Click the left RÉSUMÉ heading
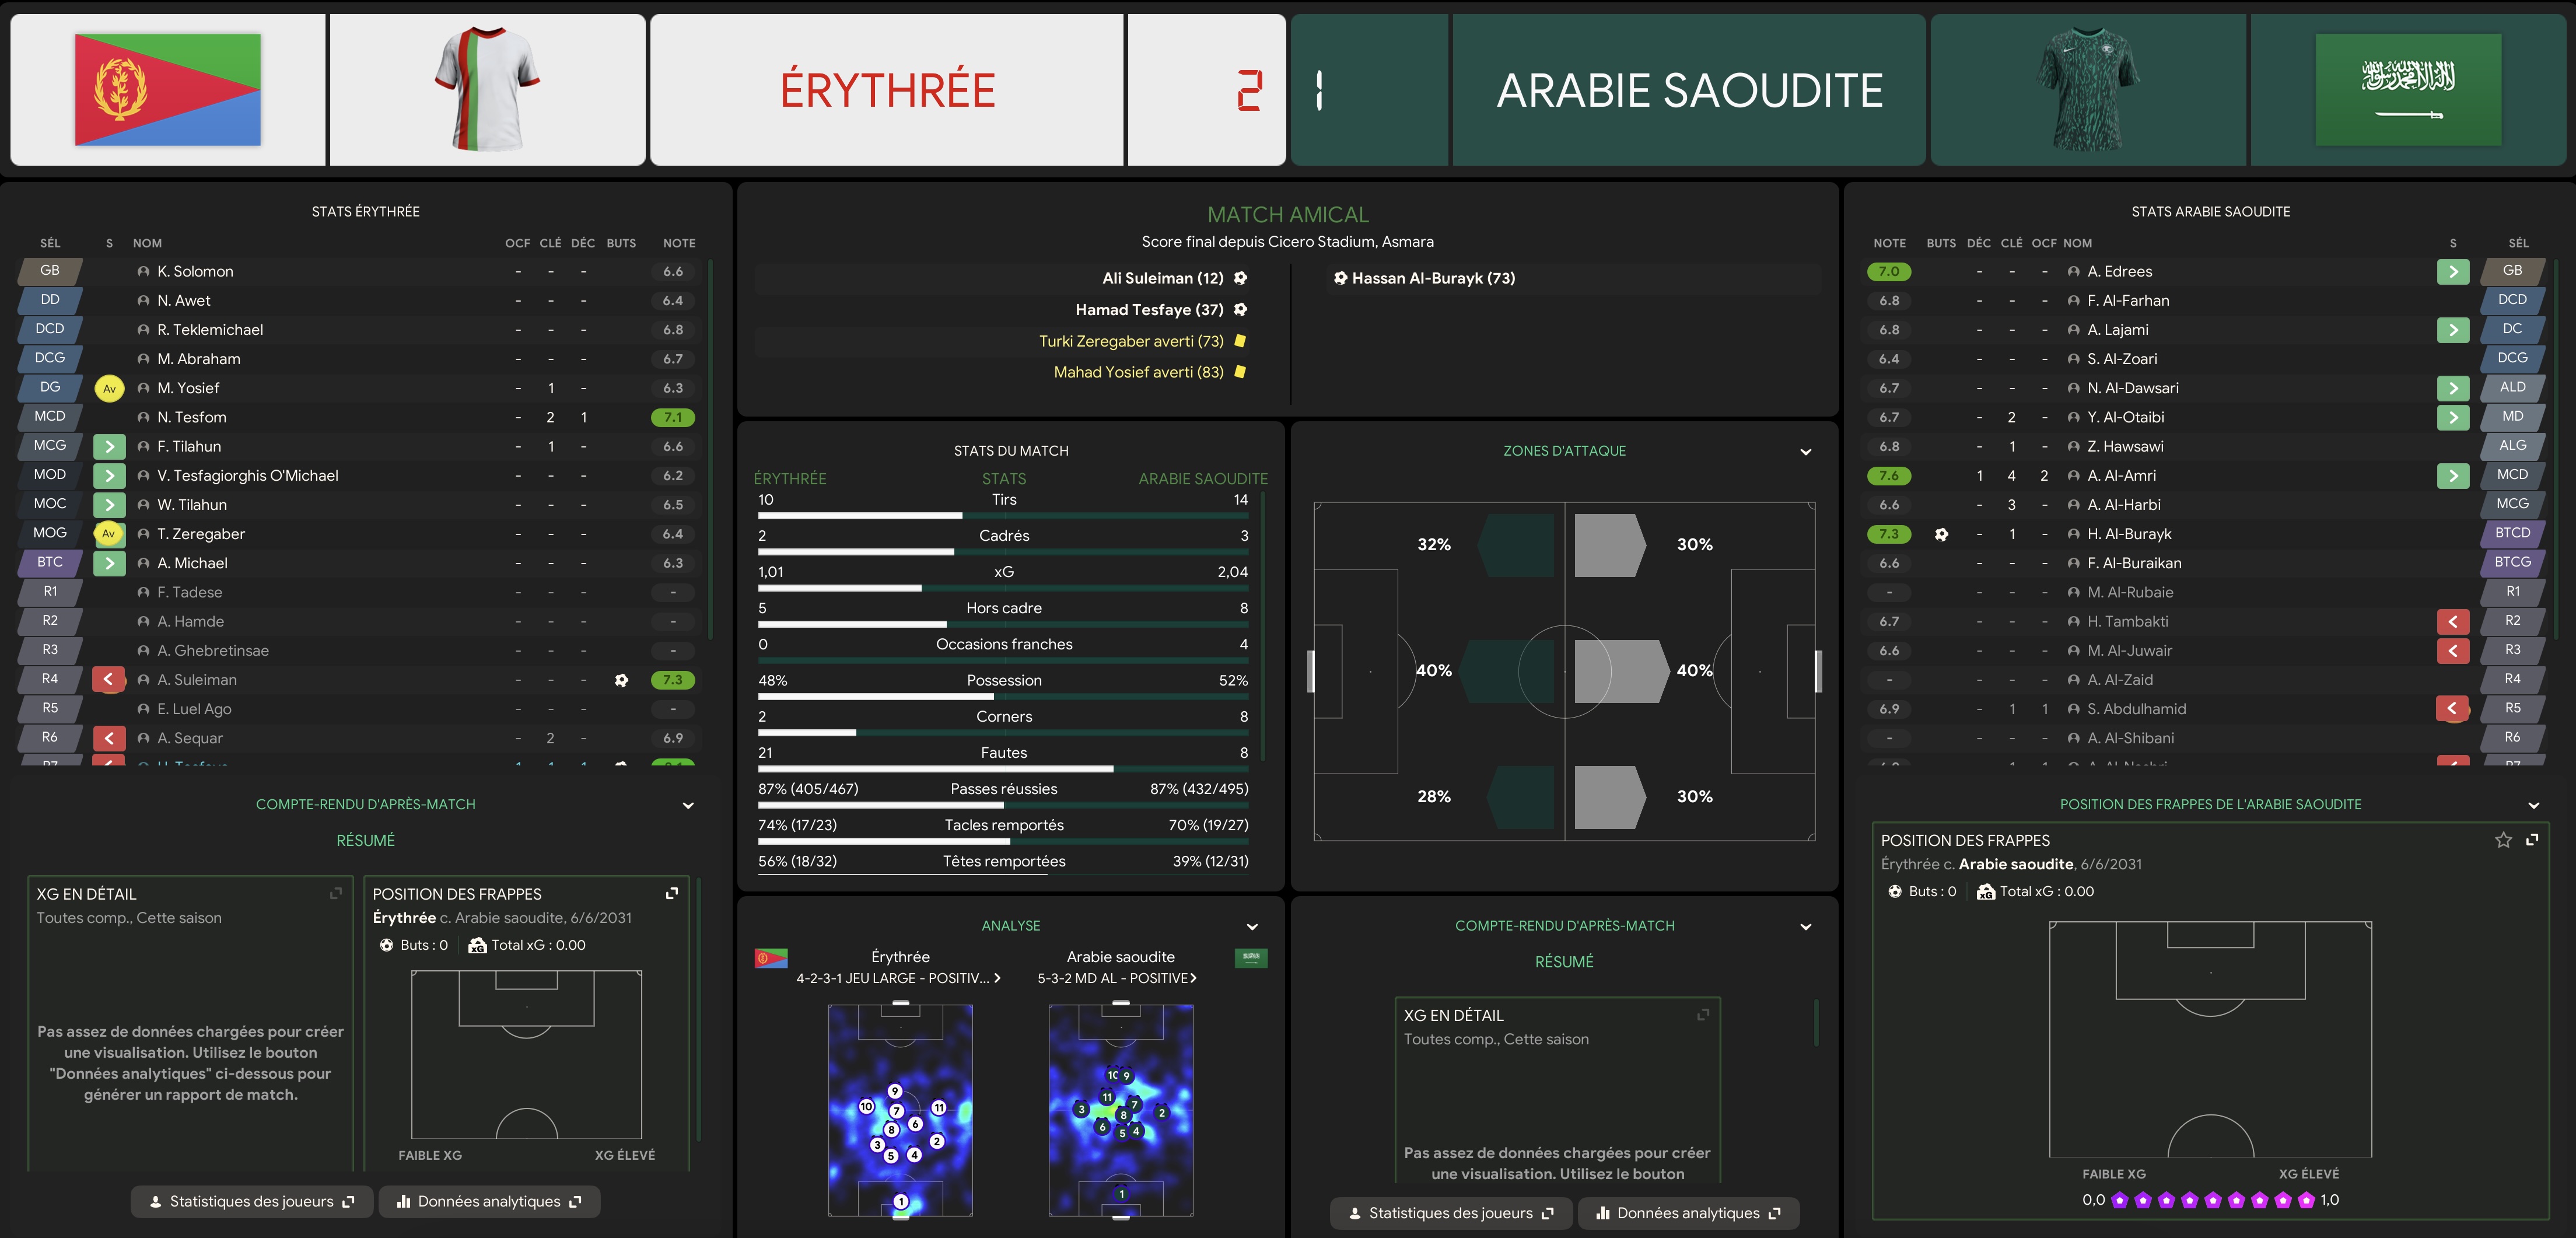This screenshot has height=1238, width=2576. point(365,841)
